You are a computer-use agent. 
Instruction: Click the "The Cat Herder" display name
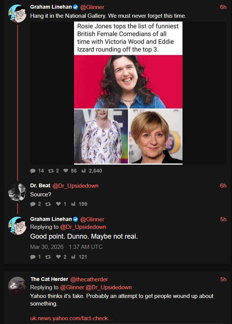click(49, 279)
